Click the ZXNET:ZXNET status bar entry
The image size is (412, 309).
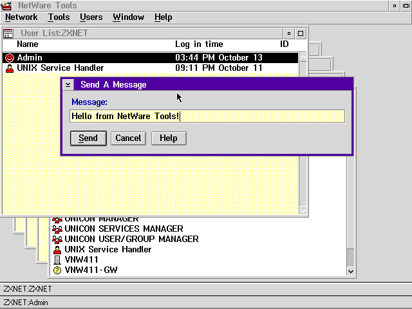(x=28, y=289)
